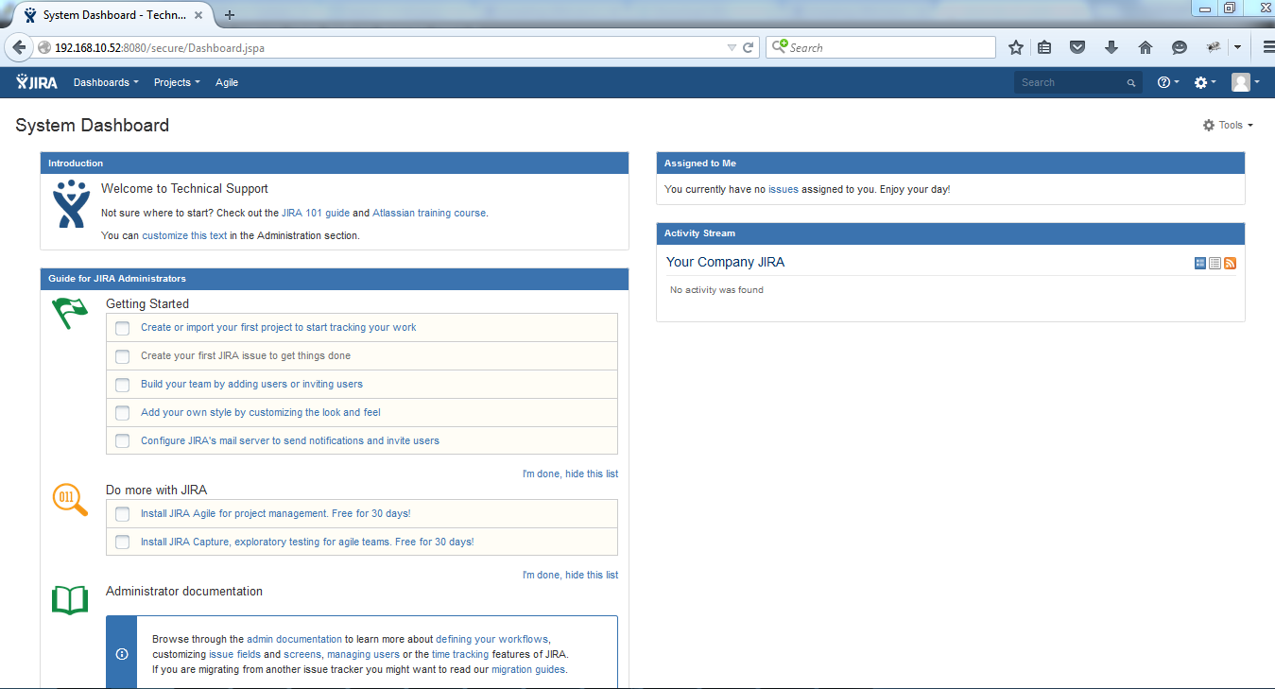This screenshot has width=1275, height=689.
Task: Check 'Configure JIRA's mail server' item
Action: tap(122, 441)
